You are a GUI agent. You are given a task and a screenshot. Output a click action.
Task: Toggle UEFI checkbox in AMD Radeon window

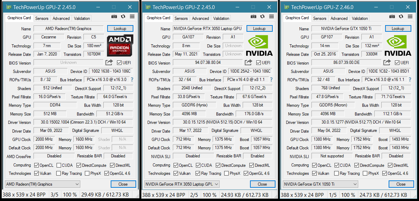point(119,63)
